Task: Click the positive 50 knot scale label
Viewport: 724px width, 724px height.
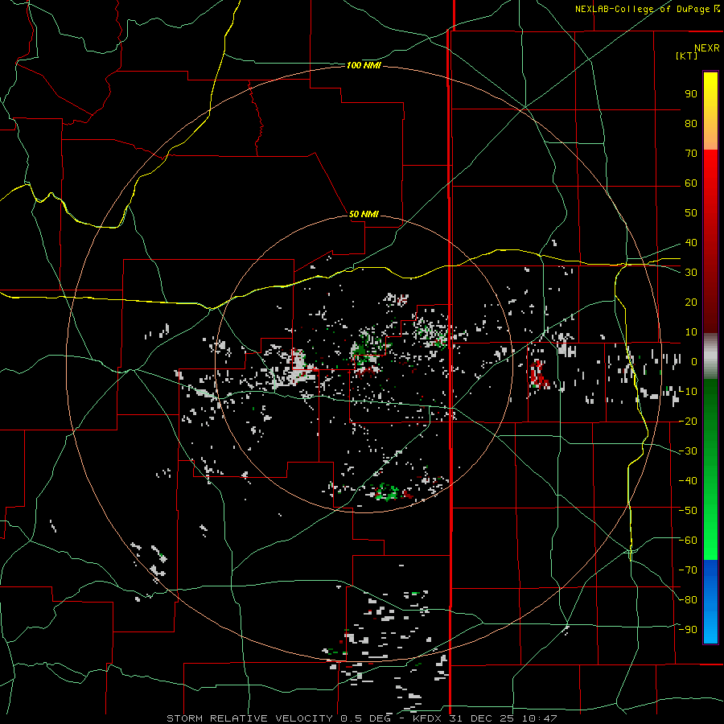Action: click(x=691, y=213)
